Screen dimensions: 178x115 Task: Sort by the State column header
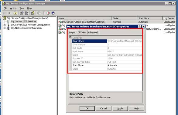[x=125, y=18]
